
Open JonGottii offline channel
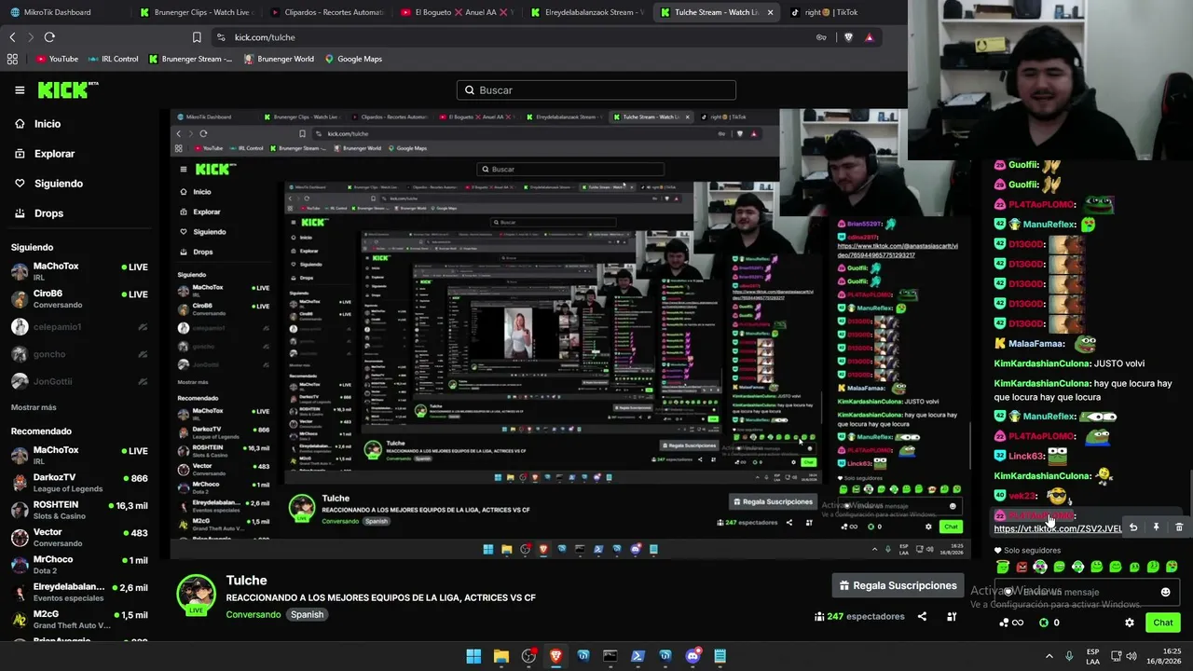79,381
